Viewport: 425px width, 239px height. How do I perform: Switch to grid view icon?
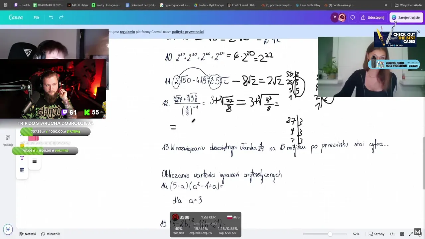click(x=402, y=234)
